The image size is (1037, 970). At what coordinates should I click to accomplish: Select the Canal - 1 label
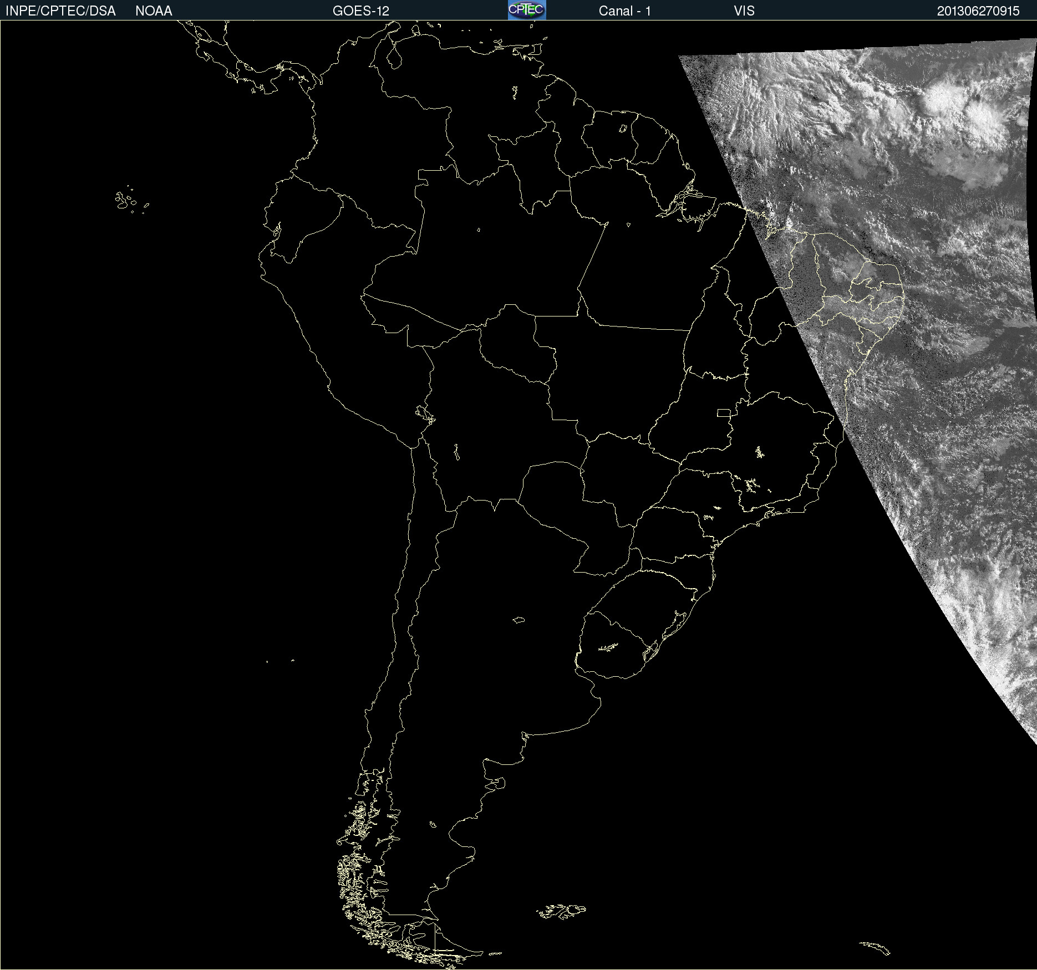point(625,11)
